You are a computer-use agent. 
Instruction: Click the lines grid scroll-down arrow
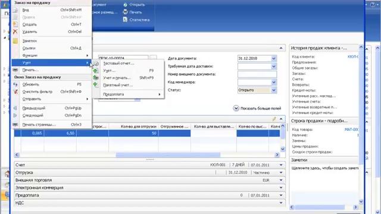[x=283, y=149]
